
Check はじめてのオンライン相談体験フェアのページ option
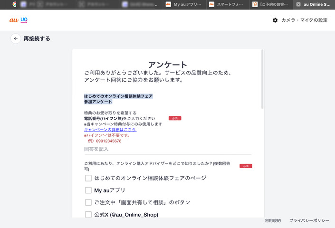point(88,178)
